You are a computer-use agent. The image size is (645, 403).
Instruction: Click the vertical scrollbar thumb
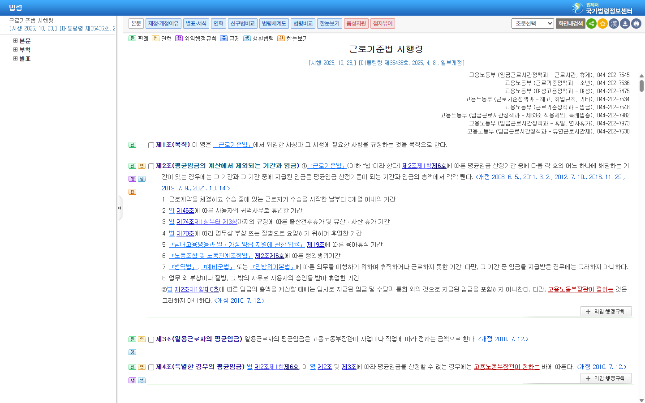pyautogui.click(x=641, y=86)
